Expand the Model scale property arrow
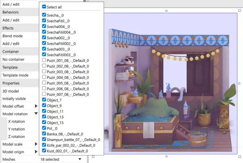This screenshot has height=163, width=243. tap(36, 144)
